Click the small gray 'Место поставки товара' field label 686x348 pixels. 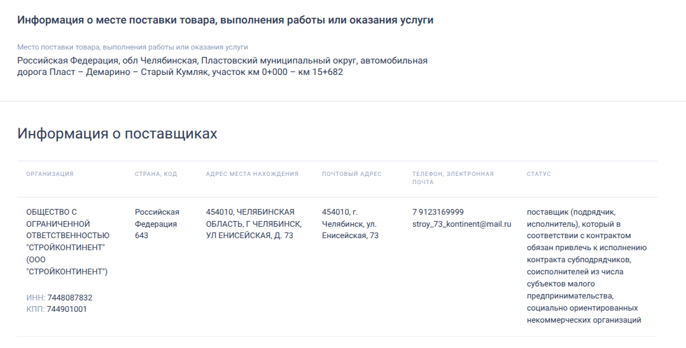click(x=132, y=47)
